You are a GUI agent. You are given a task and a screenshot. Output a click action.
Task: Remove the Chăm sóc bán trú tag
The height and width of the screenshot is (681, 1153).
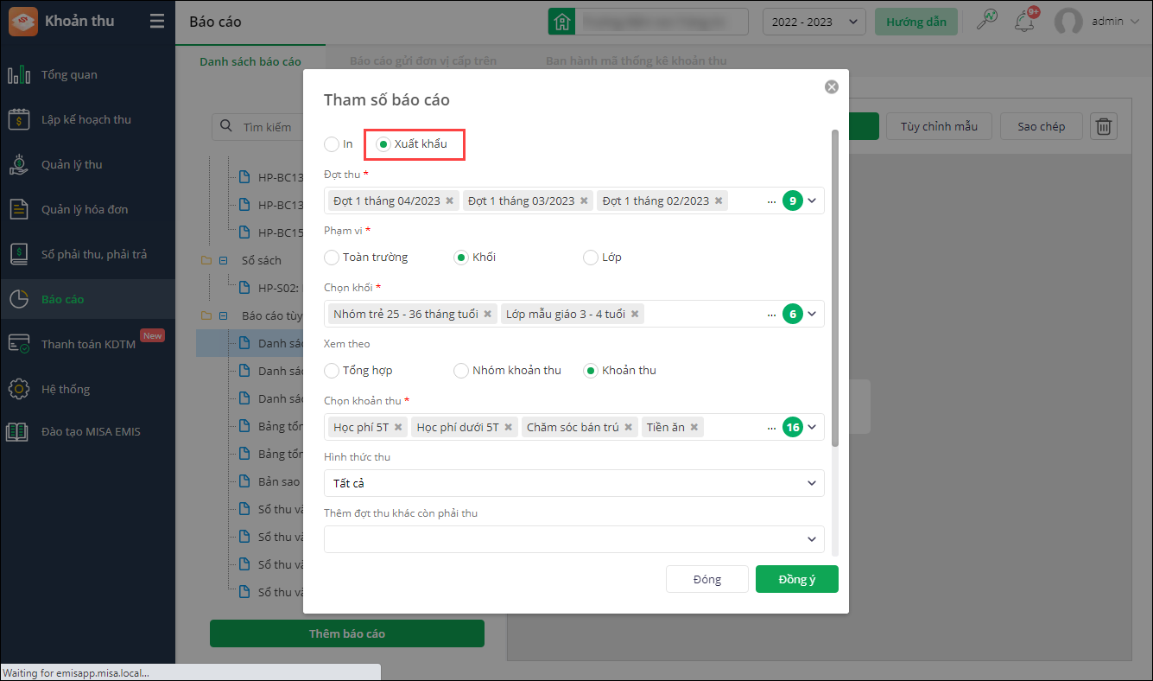[x=629, y=427]
